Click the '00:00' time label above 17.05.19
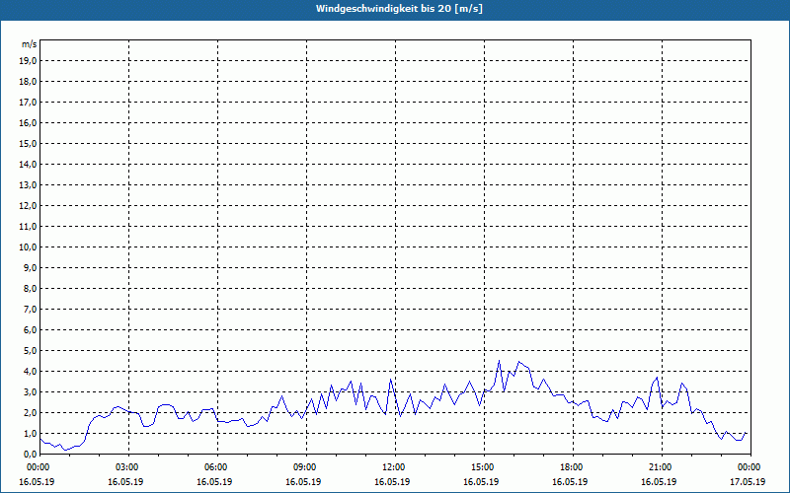The image size is (790, 493). 750,467
